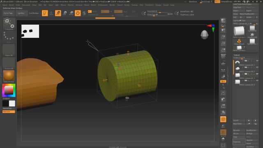263x148 pixels.
Task: Click the Sculptris Pro icon
Action: tap(84, 13)
